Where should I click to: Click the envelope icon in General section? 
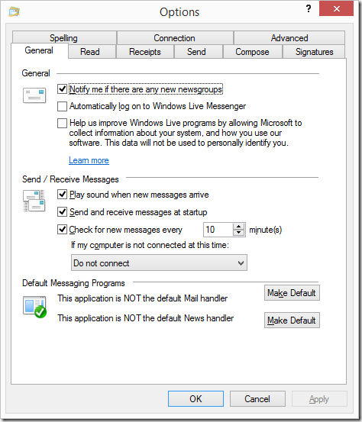[34, 95]
